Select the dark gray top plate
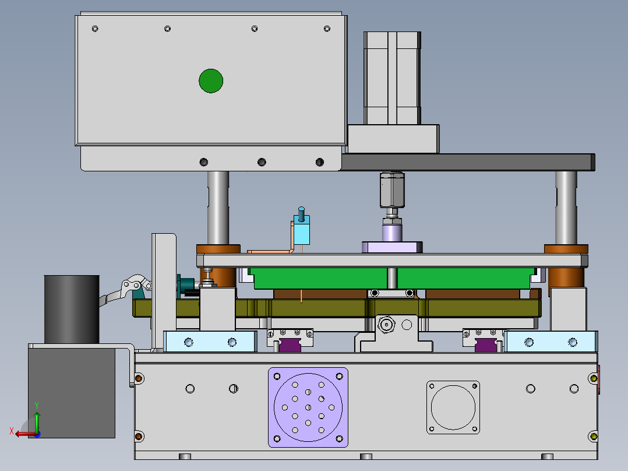 tap(468, 162)
